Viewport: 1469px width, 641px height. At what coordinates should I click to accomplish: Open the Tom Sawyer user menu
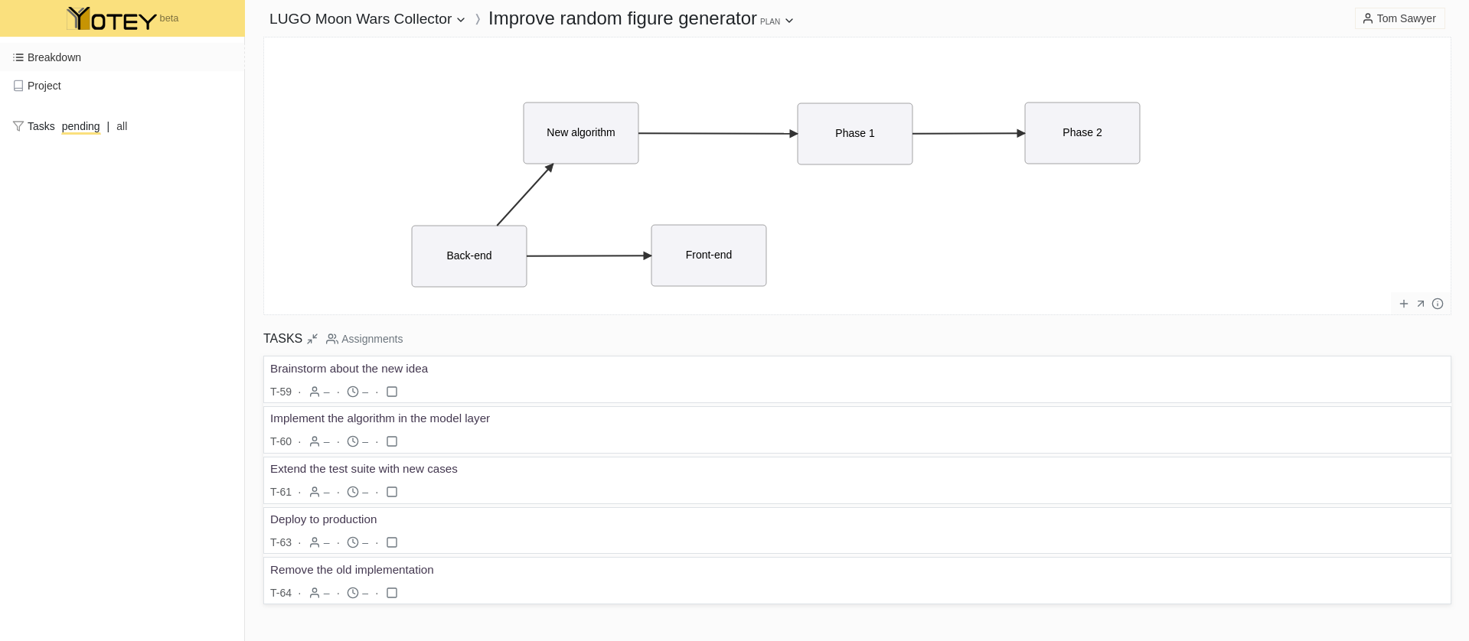point(1399,18)
